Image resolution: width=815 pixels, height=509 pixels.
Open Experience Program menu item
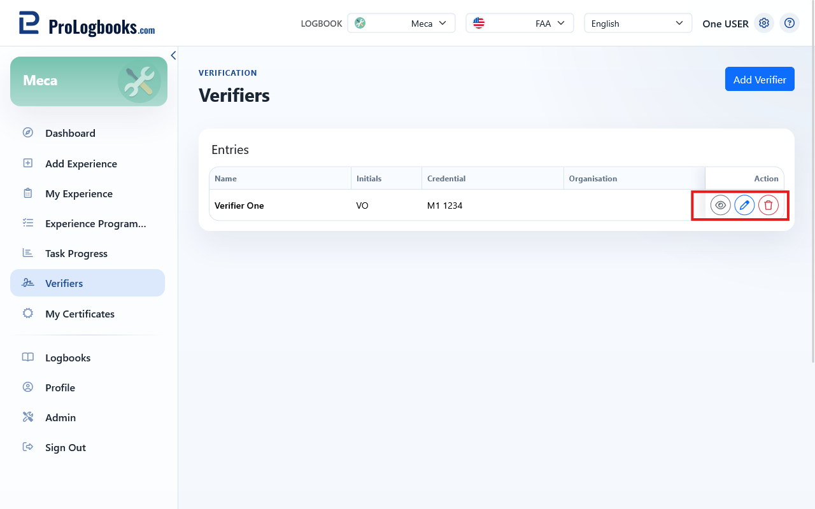pos(87,223)
